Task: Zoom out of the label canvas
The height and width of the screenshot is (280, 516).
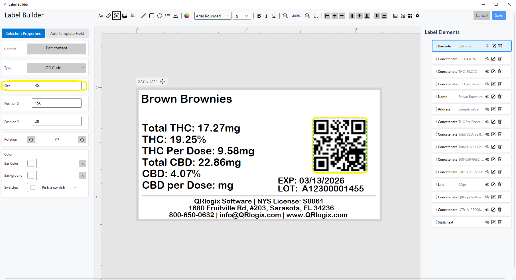Action: coord(285,16)
